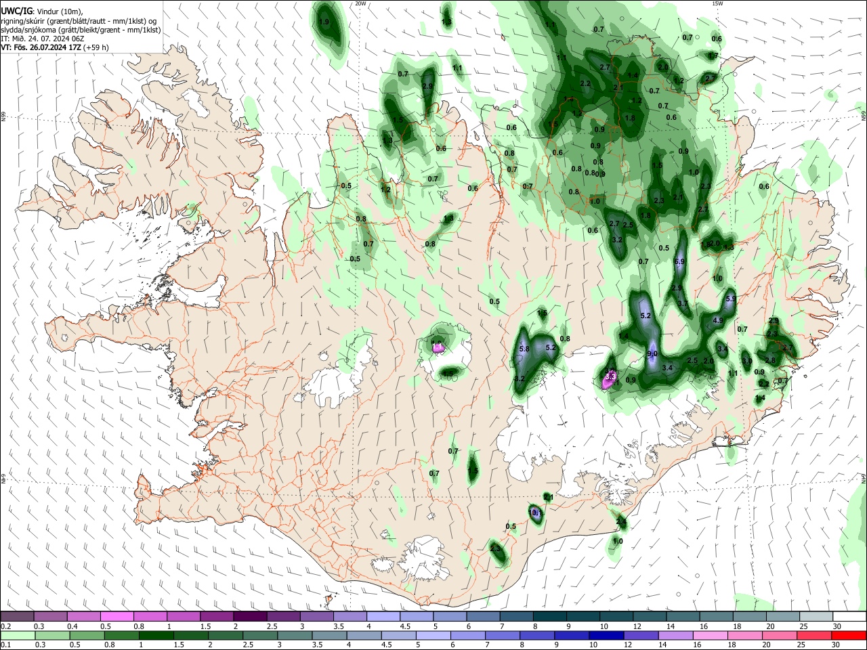Click the 3.2 value below the 5.8 cell

coord(520,378)
